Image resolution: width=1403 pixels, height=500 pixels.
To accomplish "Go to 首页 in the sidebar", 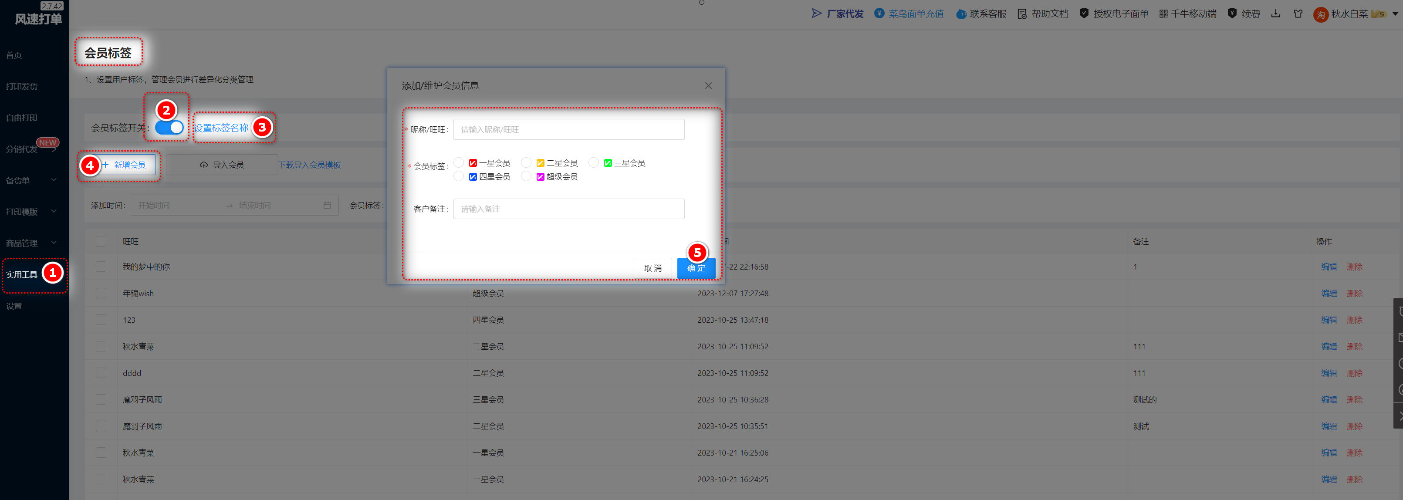I will tap(14, 55).
